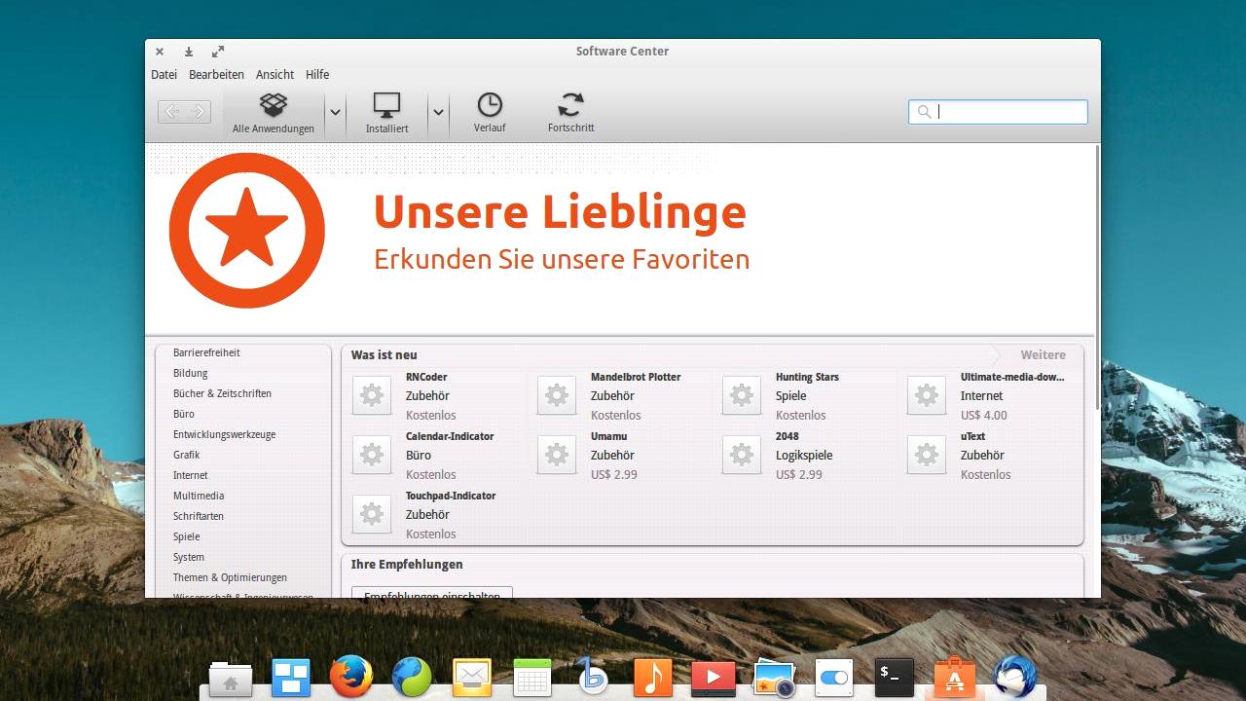Expand the Alle Anwendungen dropdown arrow
This screenshot has width=1246, height=701.
(335, 112)
